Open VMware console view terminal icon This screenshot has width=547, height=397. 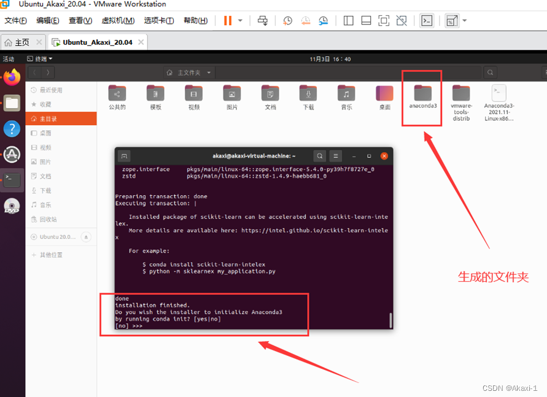(x=427, y=21)
